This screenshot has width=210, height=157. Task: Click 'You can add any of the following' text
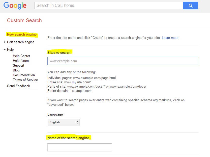72,72
